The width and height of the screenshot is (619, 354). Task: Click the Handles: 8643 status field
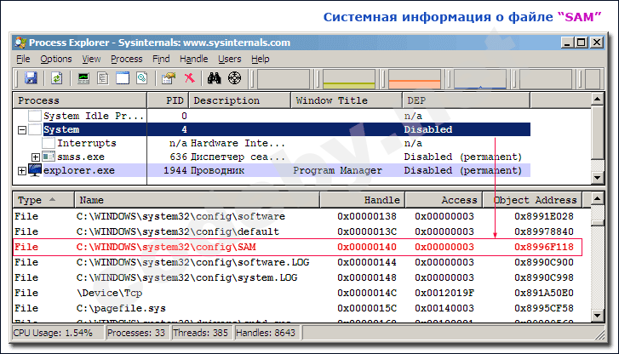268,333
